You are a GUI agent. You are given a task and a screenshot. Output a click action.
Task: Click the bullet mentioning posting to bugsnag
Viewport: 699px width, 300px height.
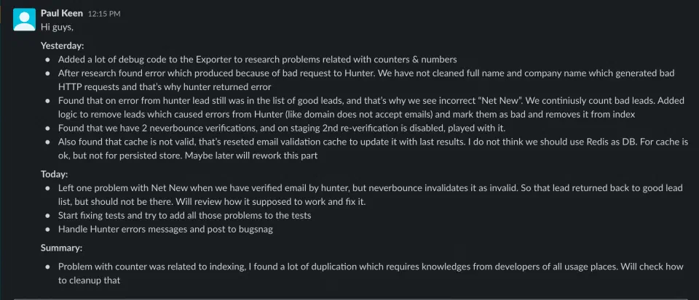165,230
